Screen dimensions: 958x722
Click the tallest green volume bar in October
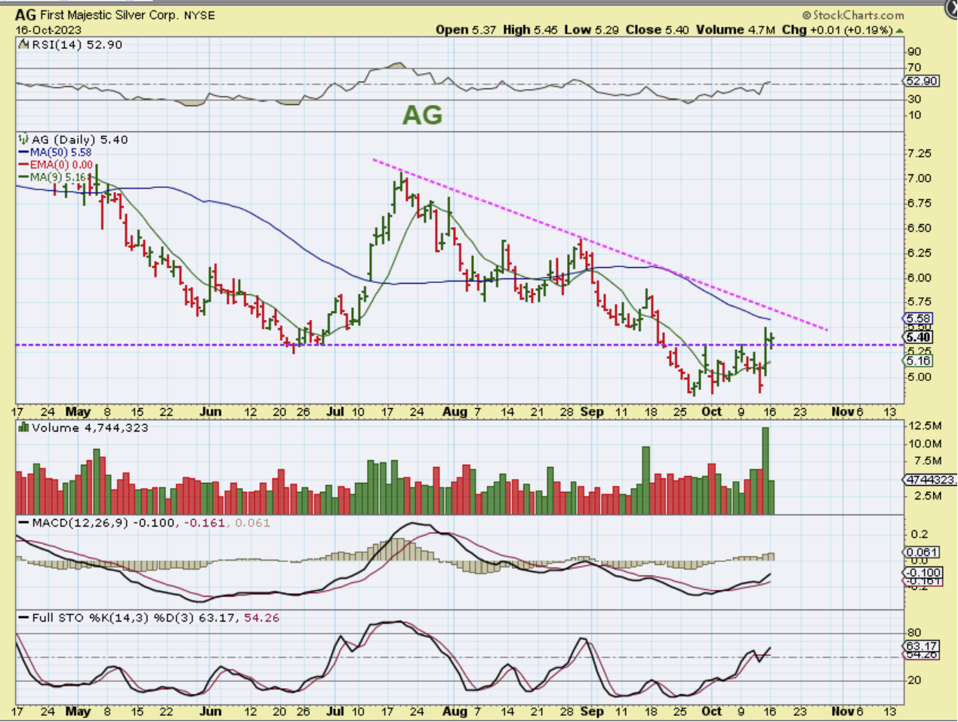765,471
